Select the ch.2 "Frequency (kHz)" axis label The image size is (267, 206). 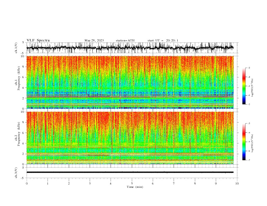[19, 134]
